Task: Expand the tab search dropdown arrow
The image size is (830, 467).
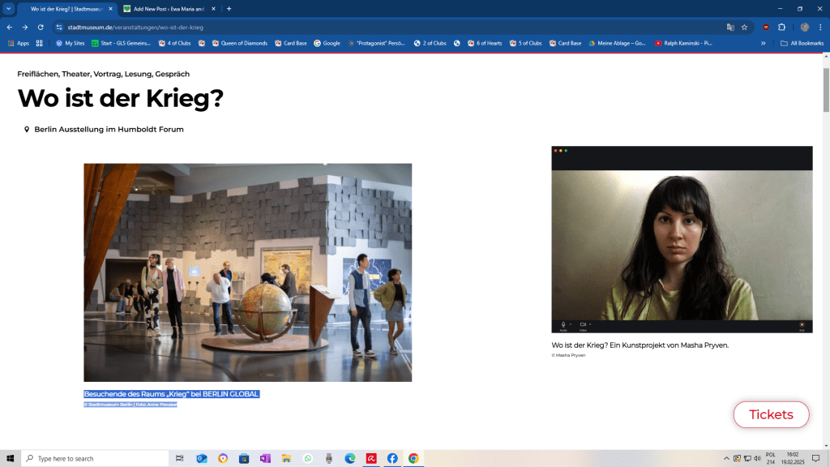Action: tap(8, 9)
